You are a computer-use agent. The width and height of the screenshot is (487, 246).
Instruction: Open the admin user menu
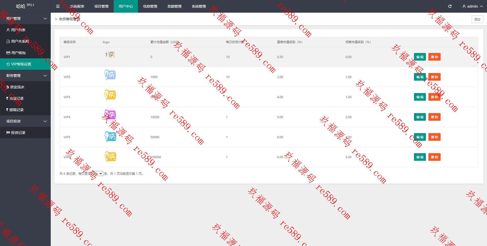[473, 6]
